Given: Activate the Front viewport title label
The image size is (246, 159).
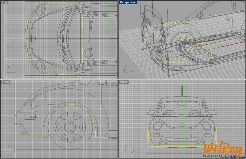Looking at the screenshot, I should click(5, 82).
